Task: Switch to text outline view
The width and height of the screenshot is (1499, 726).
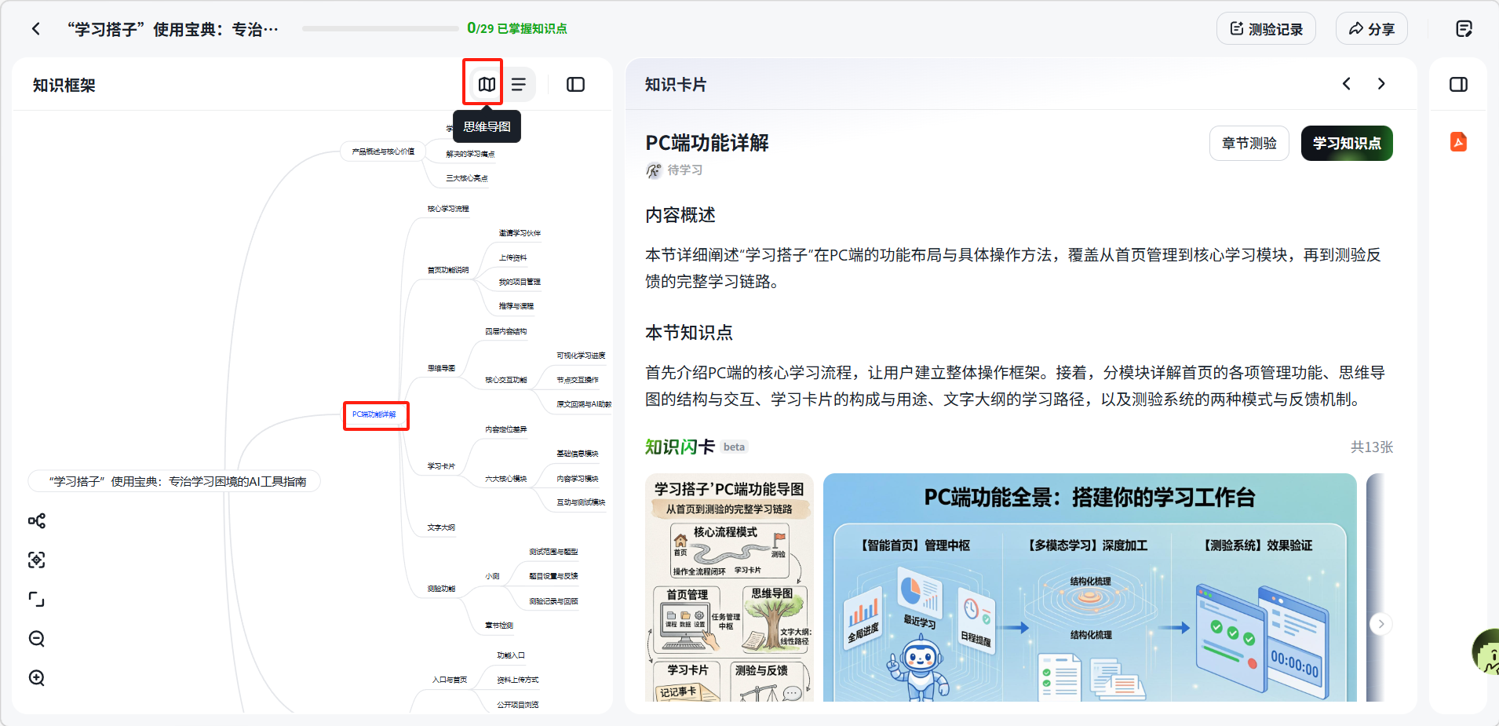Action: [x=519, y=84]
